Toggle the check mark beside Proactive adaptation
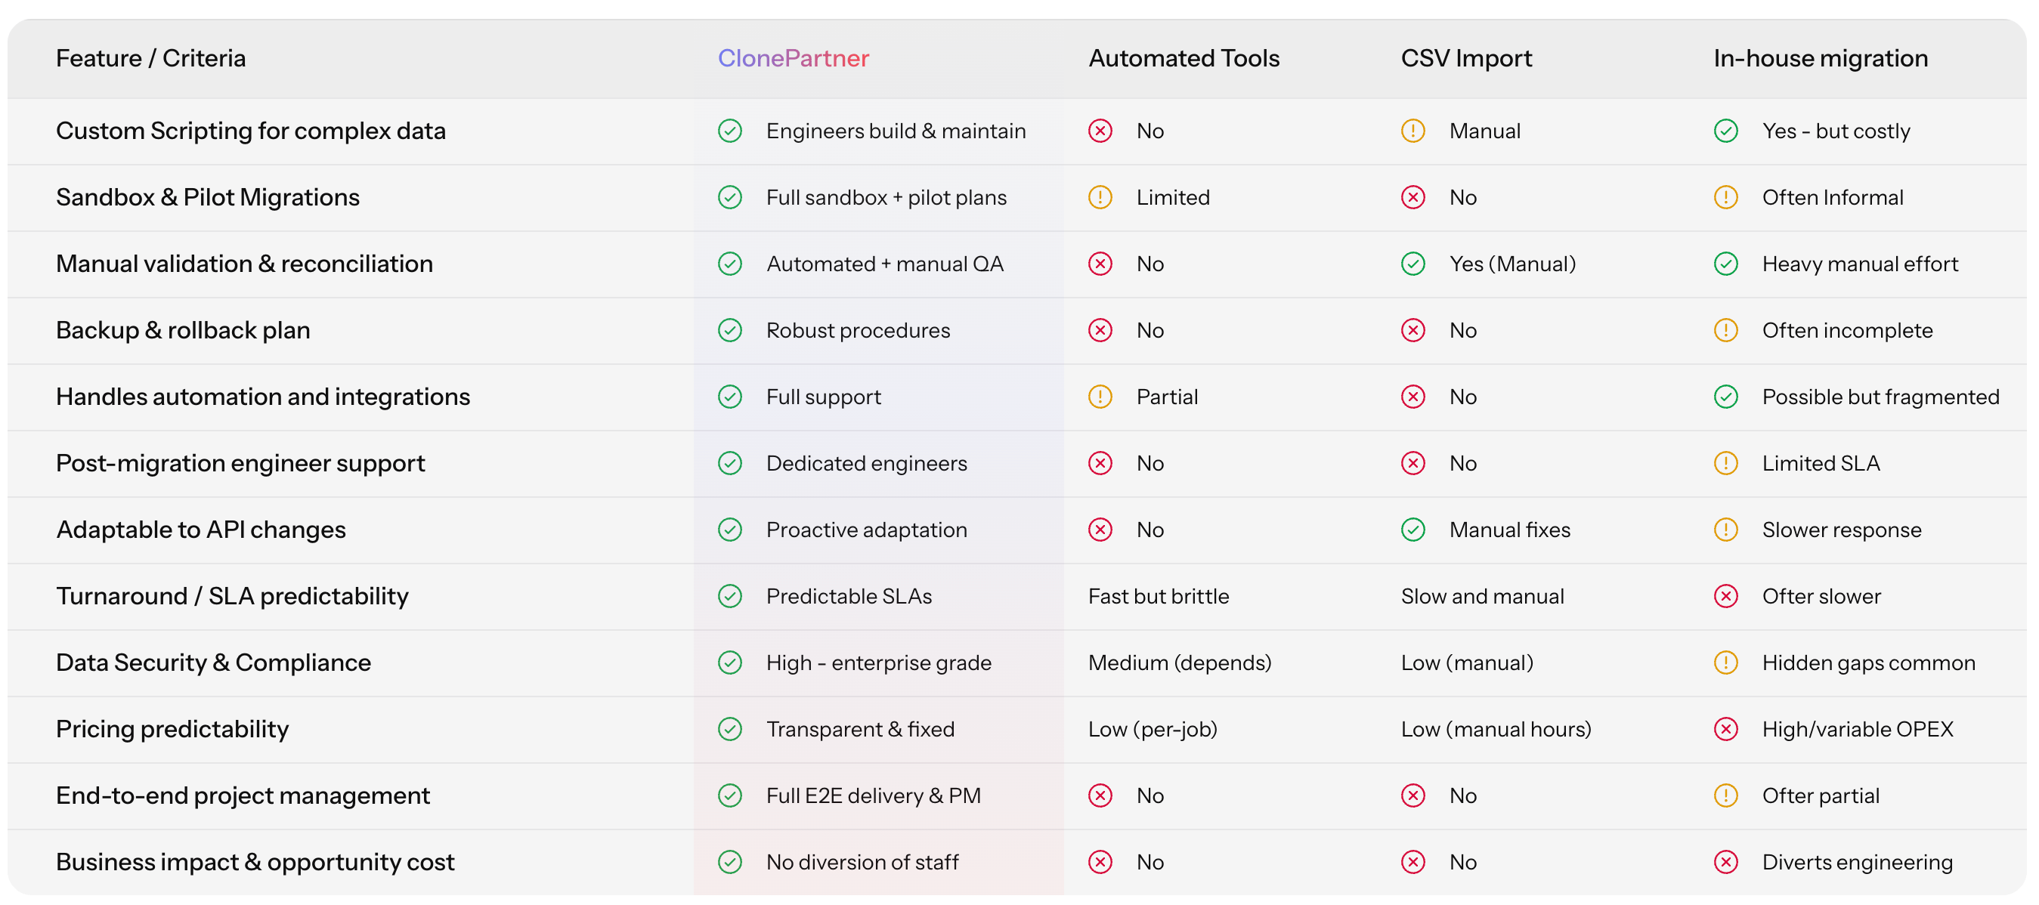 730,530
